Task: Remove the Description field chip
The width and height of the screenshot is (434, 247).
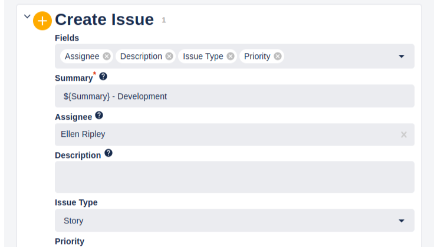Action: click(x=169, y=56)
